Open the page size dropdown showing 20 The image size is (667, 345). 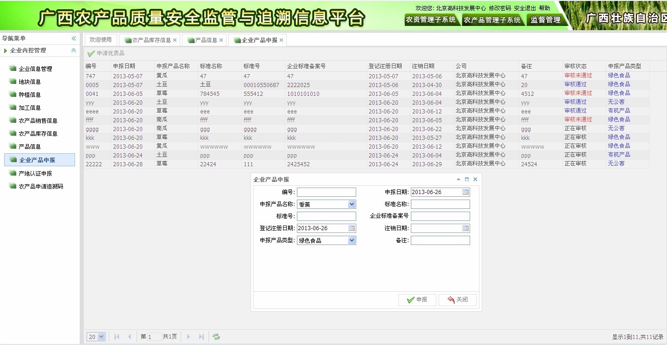tap(101, 337)
